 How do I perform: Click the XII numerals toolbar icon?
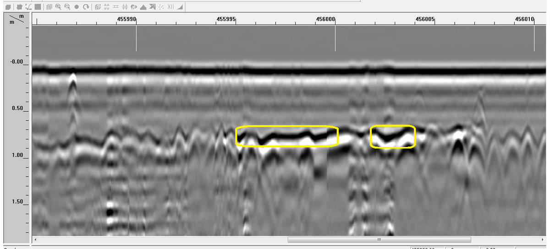[x=170, y=7]
